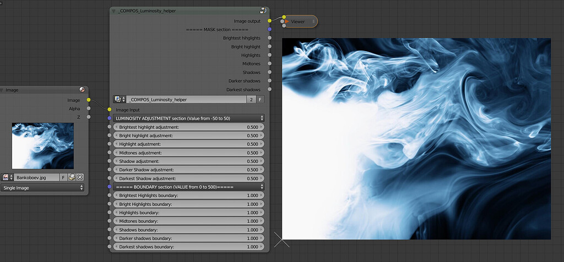Click the Midtones output socket

269,64
